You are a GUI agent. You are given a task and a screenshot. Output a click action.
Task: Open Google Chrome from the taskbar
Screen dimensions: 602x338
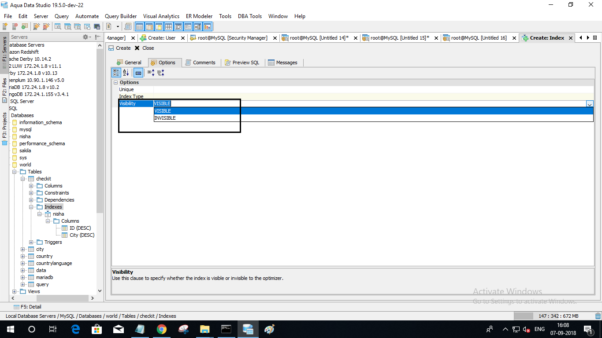[161, 329]
